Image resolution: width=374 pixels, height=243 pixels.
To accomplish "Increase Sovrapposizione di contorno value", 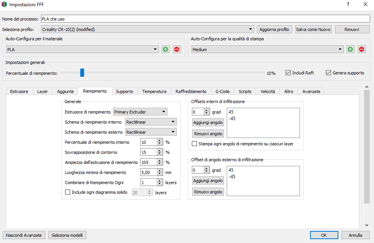I will coord(159,151).
